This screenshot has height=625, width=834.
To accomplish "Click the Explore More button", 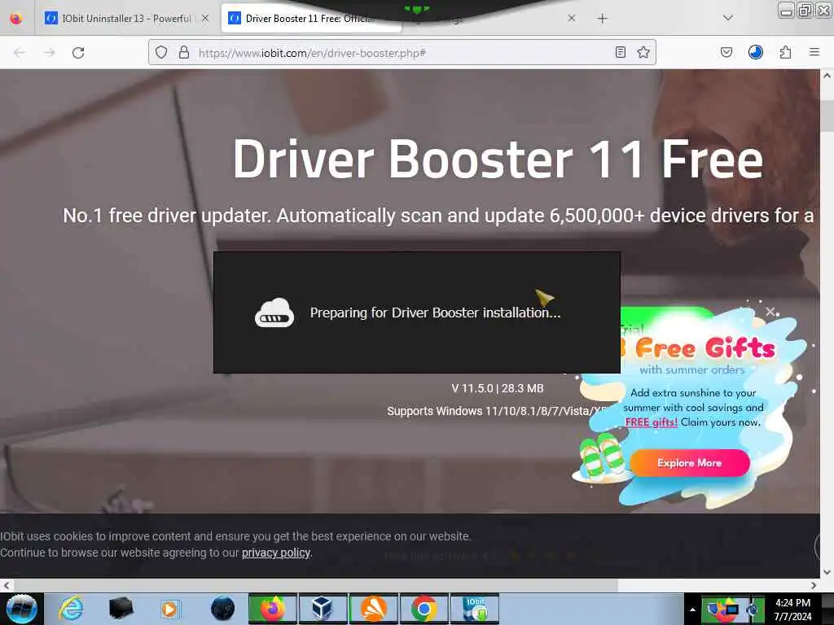I will [x=690, y=463].
